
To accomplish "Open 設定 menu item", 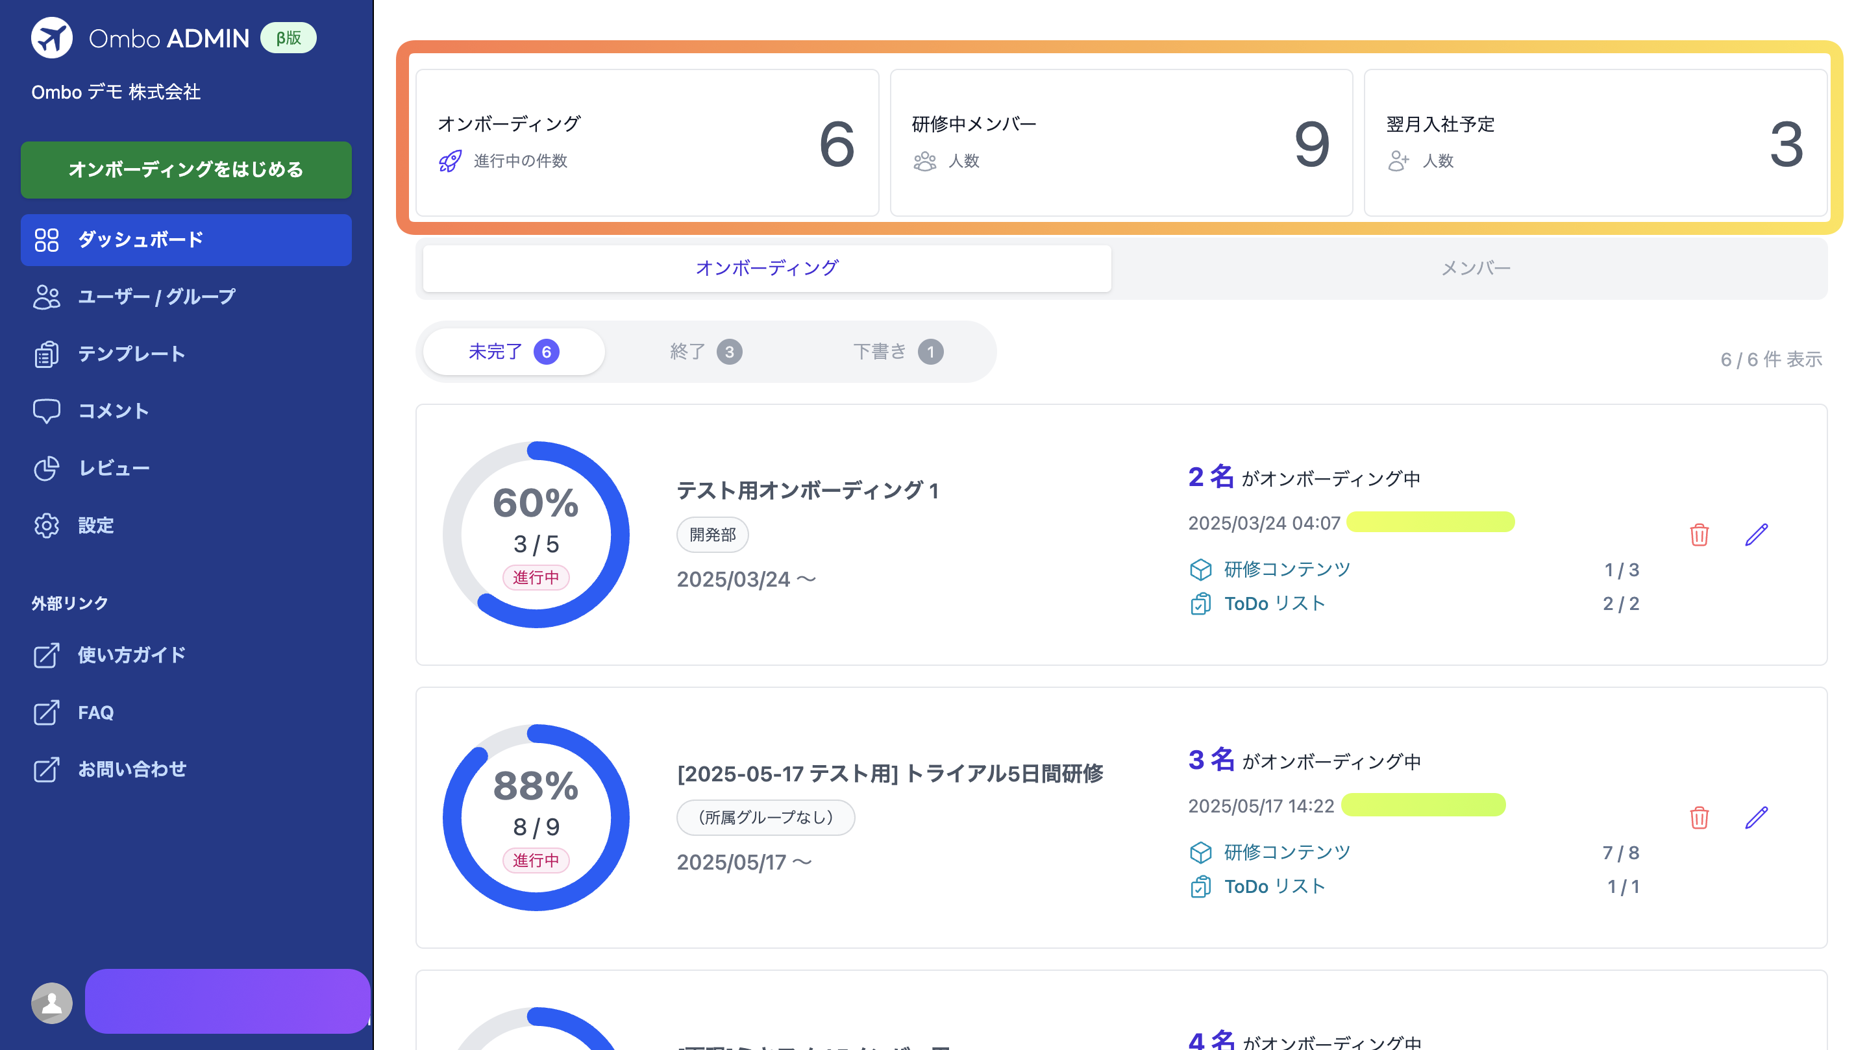I will click(x=186, y=526).
